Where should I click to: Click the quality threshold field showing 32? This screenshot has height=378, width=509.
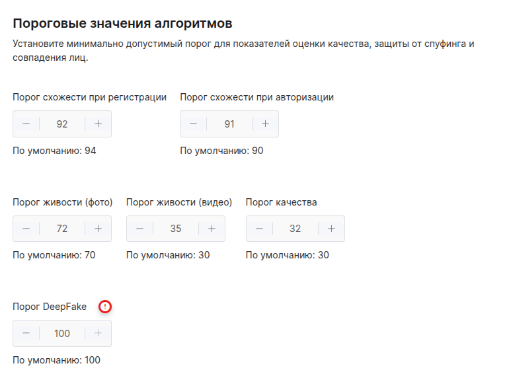tap(295, 229)
